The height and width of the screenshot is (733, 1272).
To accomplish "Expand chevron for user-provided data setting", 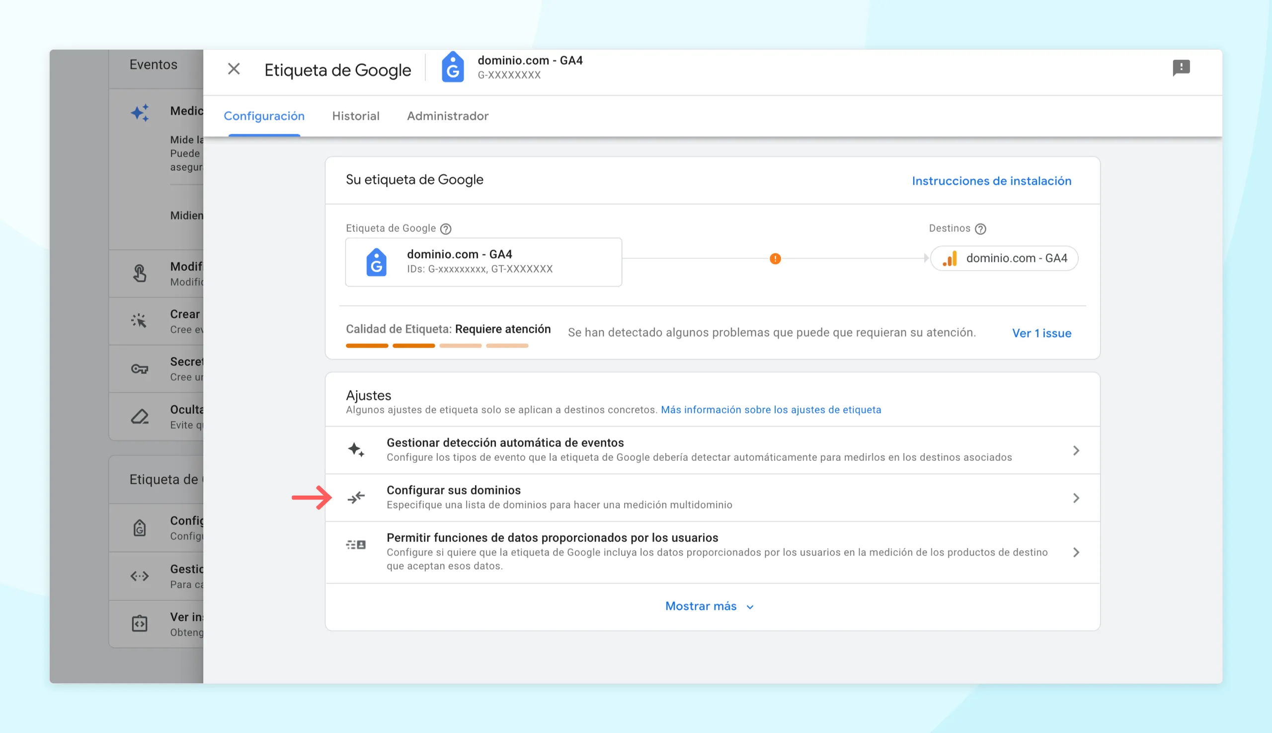I will click(1076, 553).
